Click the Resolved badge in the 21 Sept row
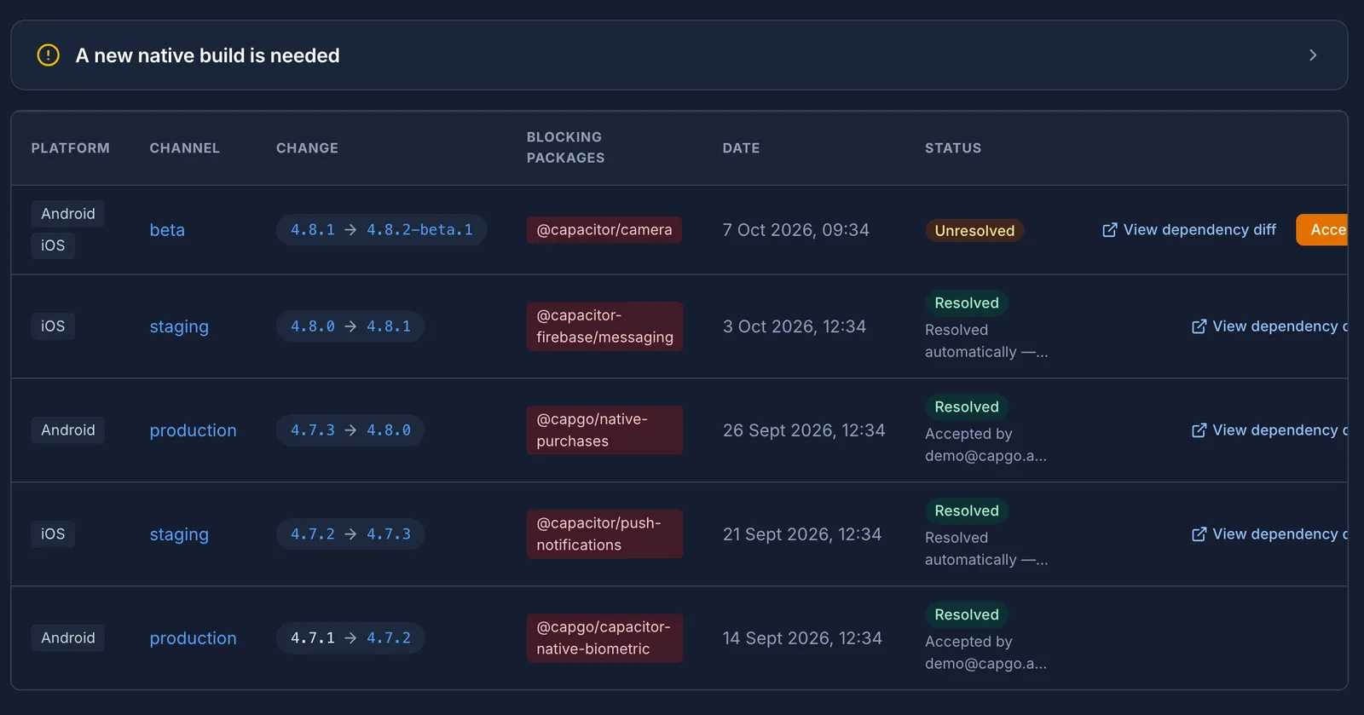This screenshot has width=1364, height=715. coord(967,511)
